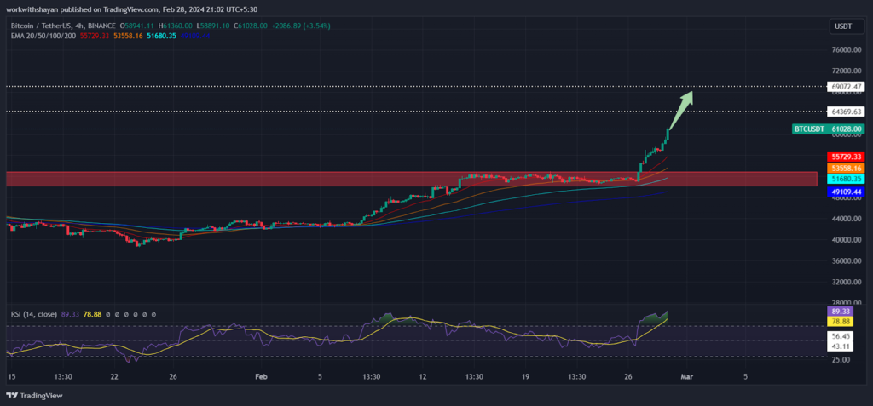Click the blue EMA 49109.44 price tag
873x406 pixels.
[x=846, y=193]
